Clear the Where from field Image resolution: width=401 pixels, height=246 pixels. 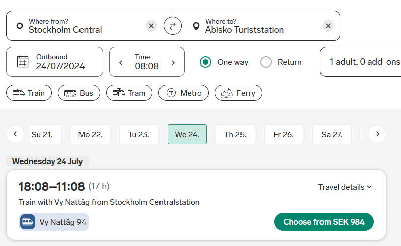[151, 26]
